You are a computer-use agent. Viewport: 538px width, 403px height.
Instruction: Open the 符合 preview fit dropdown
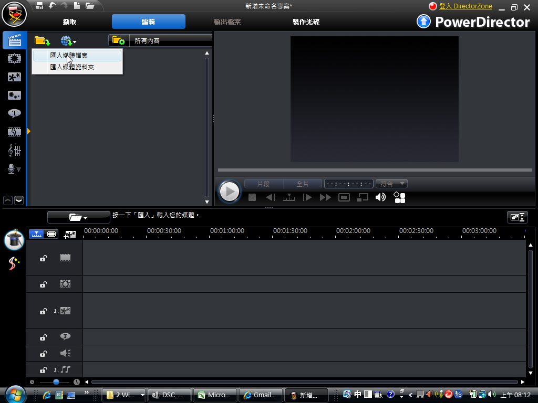coord(392,184)
